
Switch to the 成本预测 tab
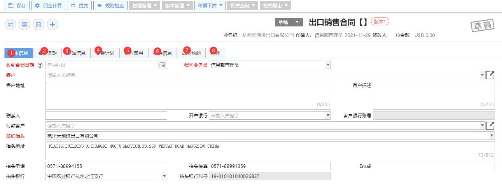click(191, 53)
